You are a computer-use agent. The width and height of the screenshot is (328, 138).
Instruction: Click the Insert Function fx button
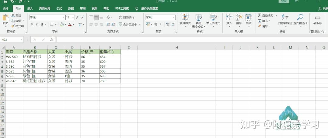click(51, 39)
